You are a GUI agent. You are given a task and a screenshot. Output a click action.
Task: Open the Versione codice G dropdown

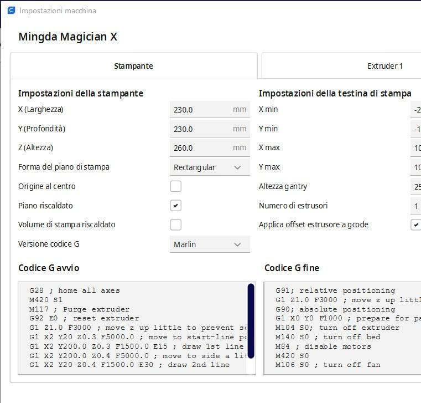tap(210, 244)
